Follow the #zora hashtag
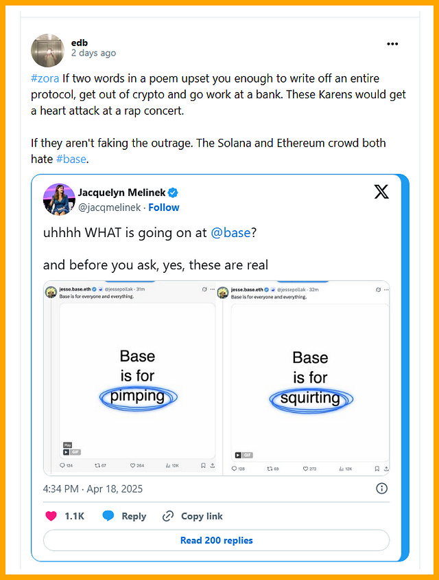The height and width of the screenshot is (580, 439). (45, 78)
